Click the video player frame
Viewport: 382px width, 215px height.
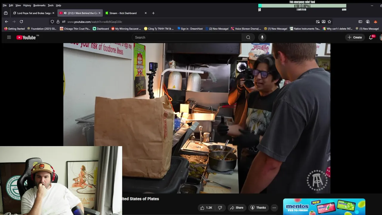[197, 118]
